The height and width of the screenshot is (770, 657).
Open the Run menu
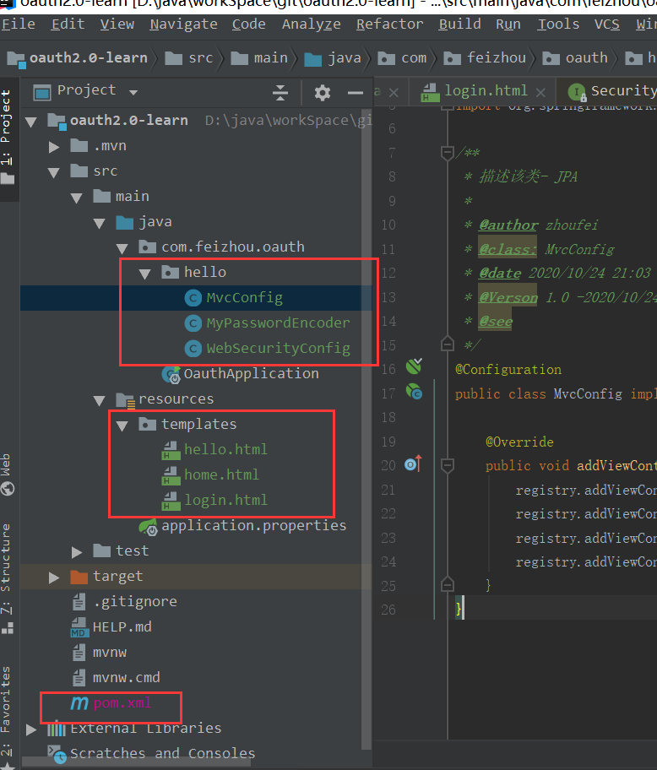(508, 24)
